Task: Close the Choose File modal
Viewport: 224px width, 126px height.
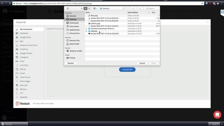Action: [207, 22]
